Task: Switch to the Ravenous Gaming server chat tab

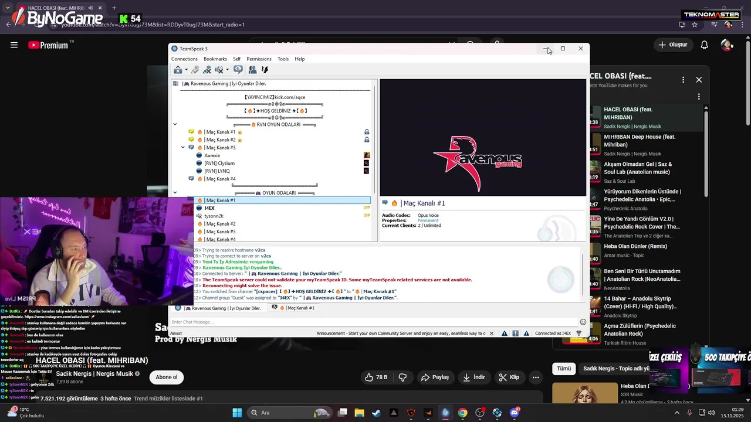Action: point(218,308)
